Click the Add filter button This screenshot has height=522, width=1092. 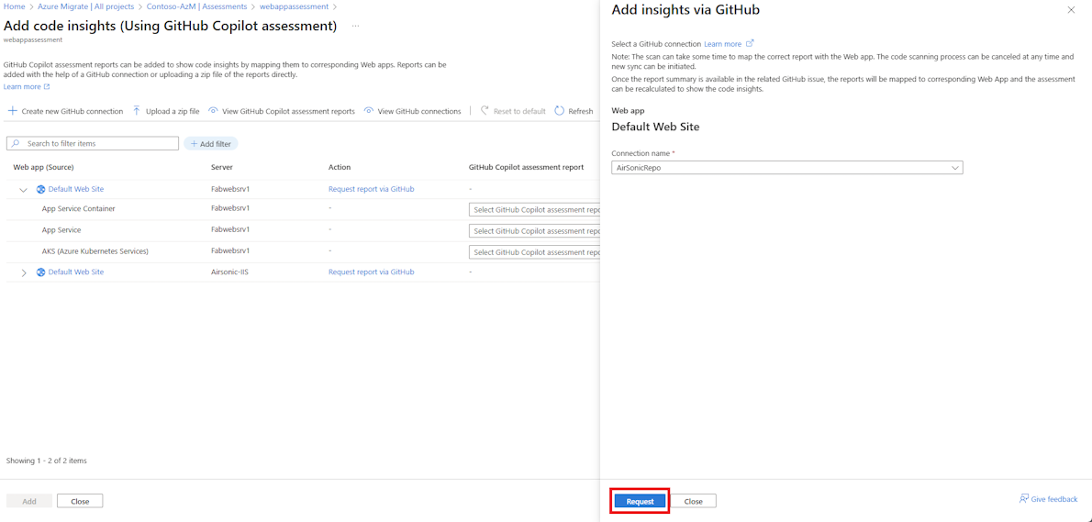tap(211, 144)
